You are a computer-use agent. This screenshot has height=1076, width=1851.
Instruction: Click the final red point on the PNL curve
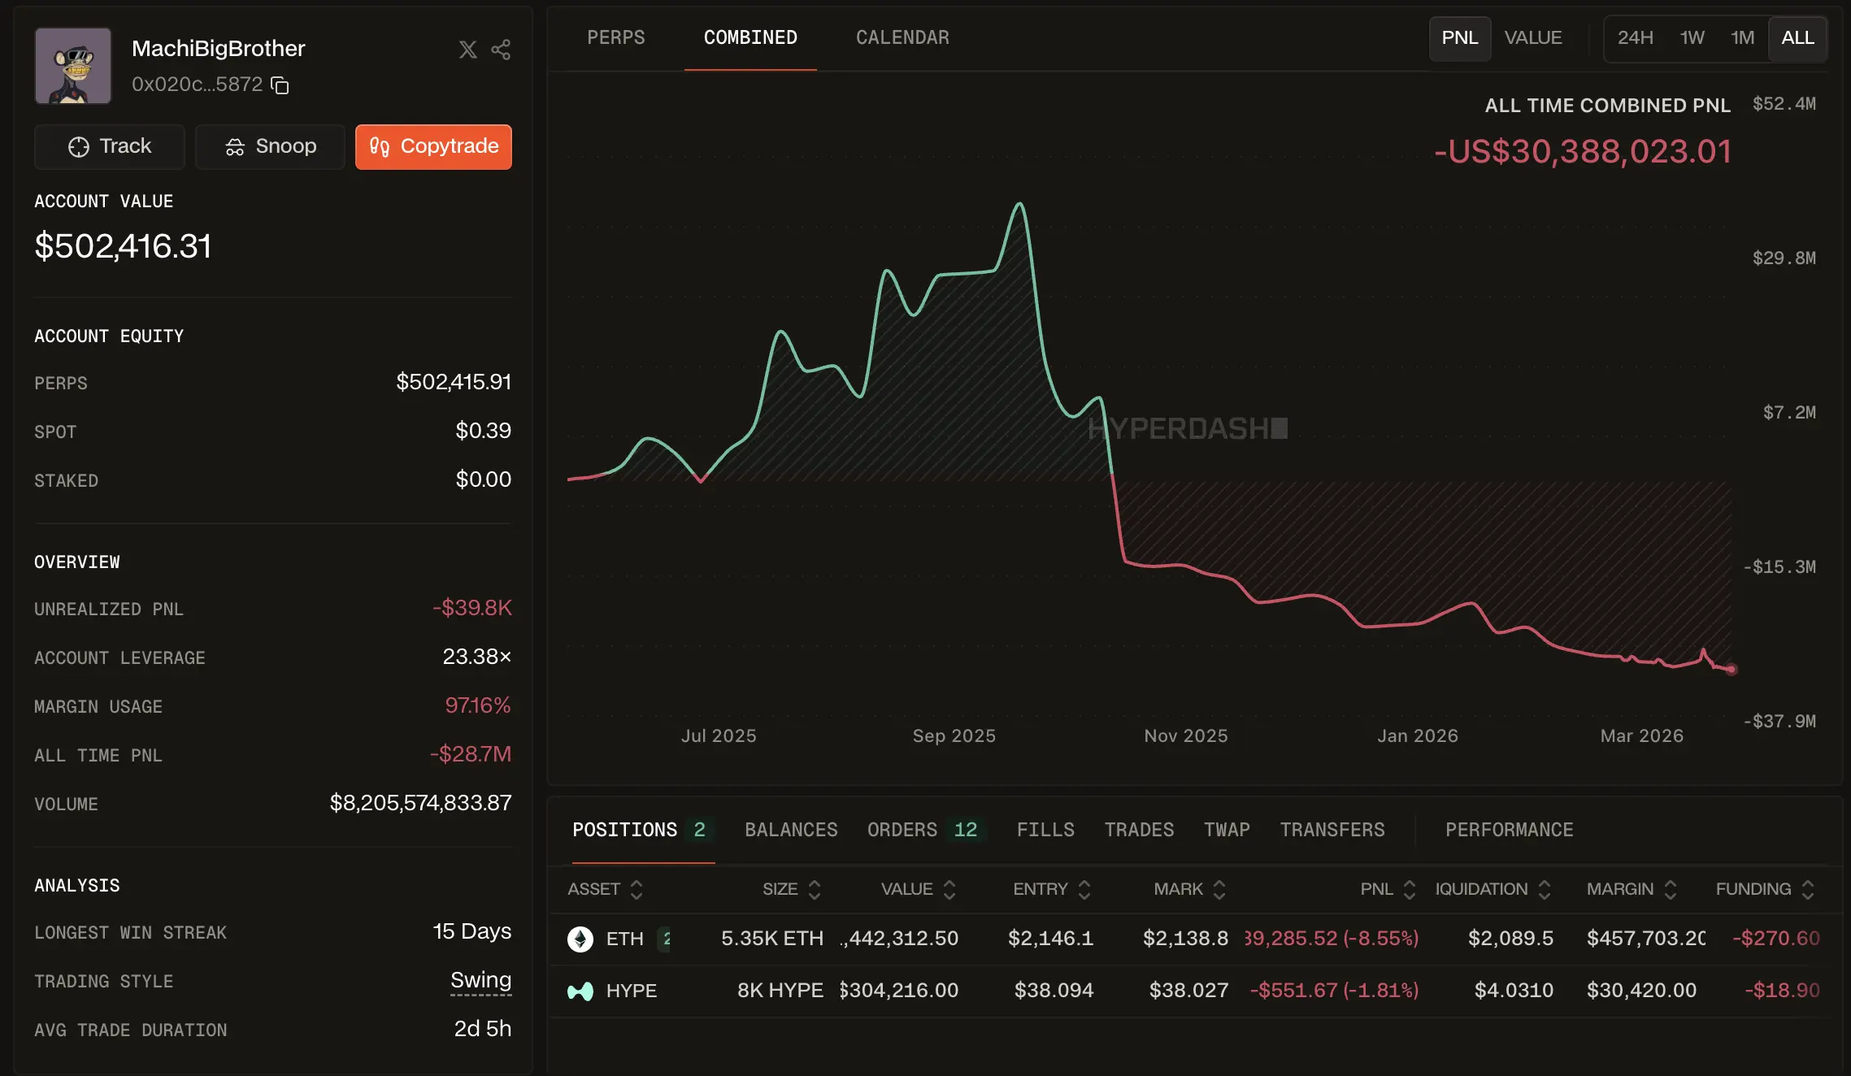pos(1731,669)
